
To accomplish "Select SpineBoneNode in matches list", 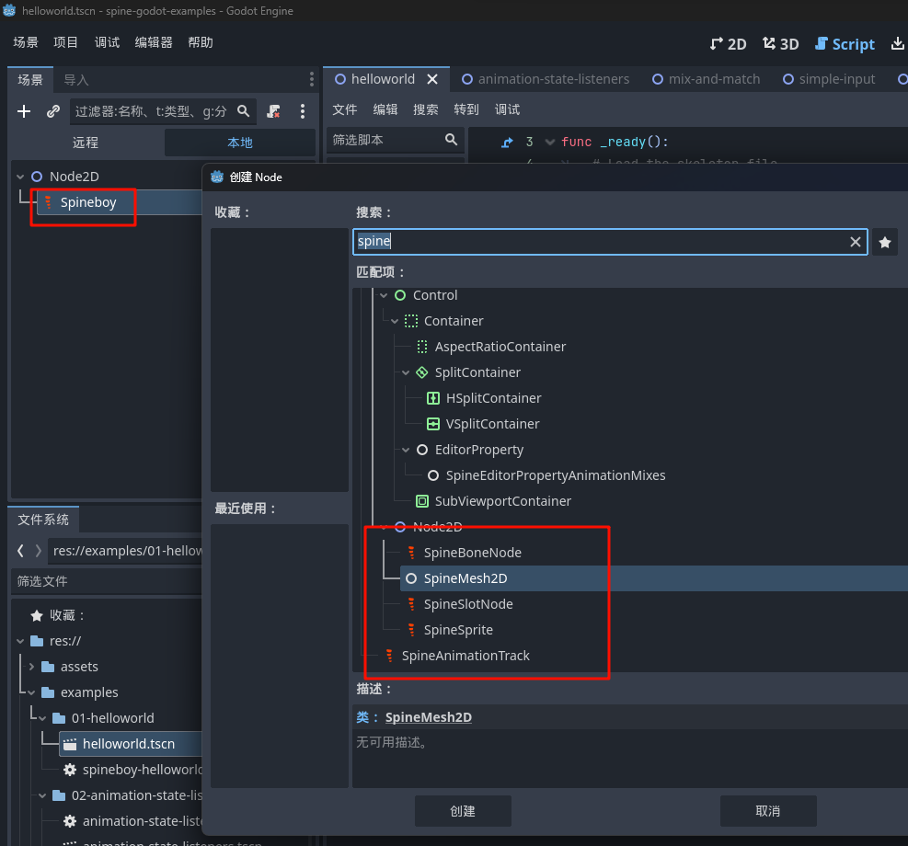I will coord(473,553).
